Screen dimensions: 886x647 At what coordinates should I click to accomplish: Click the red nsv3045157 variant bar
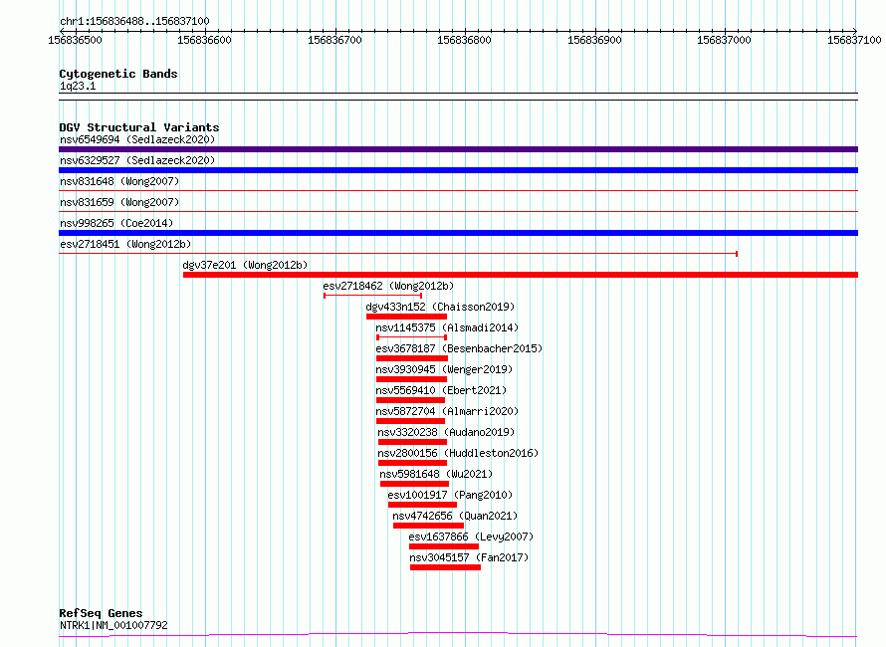pos(445,567)
